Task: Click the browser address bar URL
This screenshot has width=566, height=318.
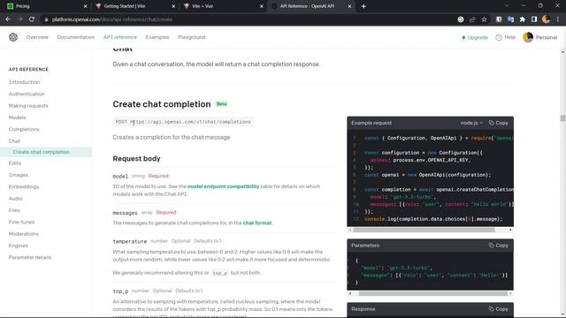Action: coord(112,19)
